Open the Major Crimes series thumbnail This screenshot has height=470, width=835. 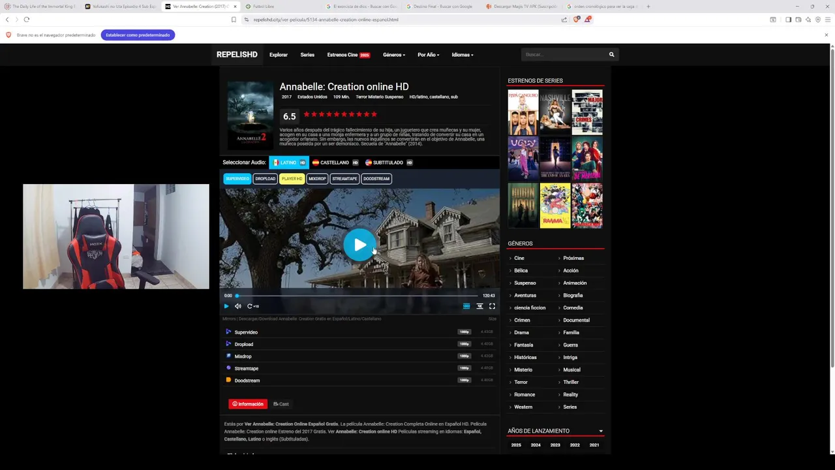[587, 112]
